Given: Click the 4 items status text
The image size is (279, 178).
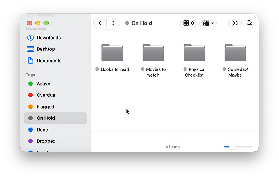Looking at the screenshot, I should click(172, 147).
